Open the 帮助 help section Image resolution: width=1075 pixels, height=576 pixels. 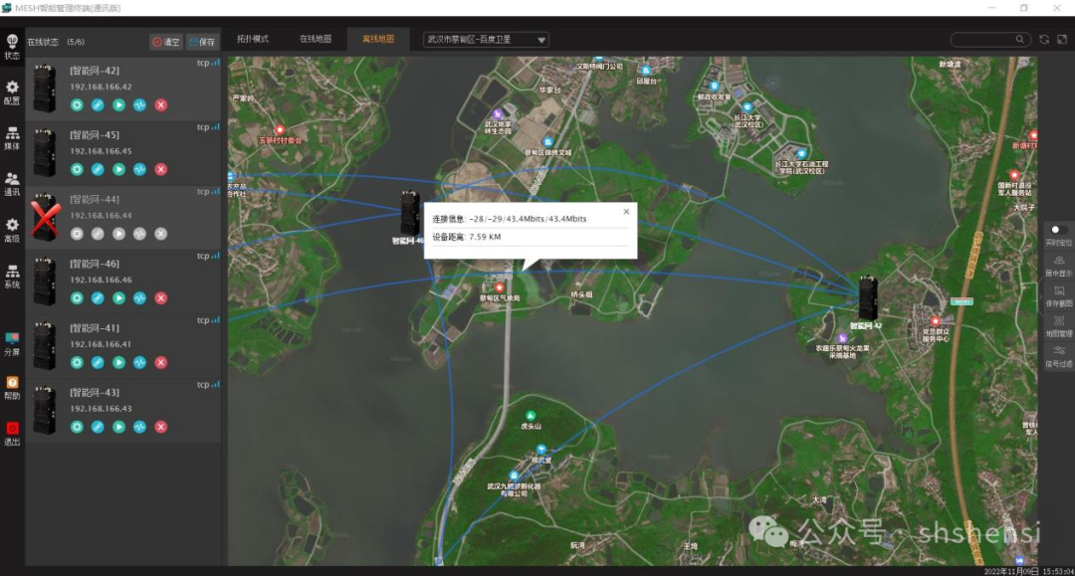pyautogui.click(x=12, y=388)
